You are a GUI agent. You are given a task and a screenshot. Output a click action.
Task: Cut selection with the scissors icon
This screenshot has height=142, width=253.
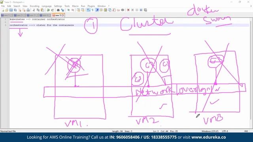click(x=34, y=10)
